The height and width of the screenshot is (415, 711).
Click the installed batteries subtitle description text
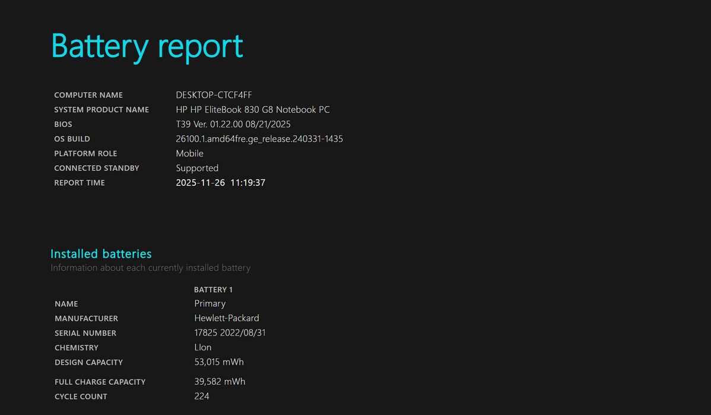[x=150, y=268]
